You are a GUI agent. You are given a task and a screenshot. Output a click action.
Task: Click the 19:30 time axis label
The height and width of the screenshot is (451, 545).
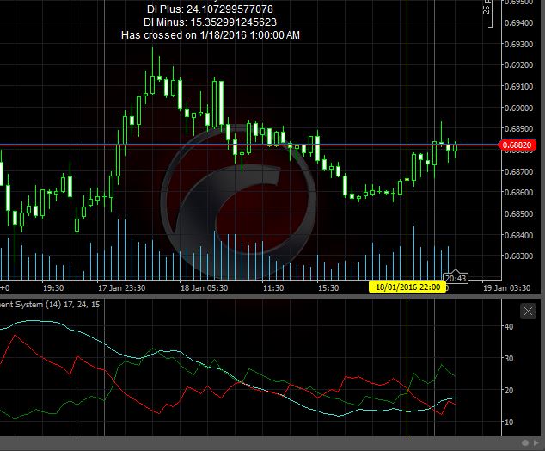pos(53,288)
